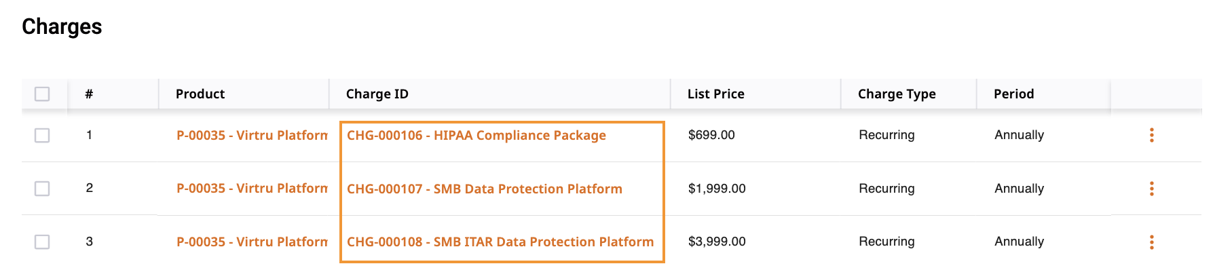This screenshot has height=266, width=1215.
Task: Open the CHG-000106 HIPAA Compliance Package link
Action: pos(476,135)
